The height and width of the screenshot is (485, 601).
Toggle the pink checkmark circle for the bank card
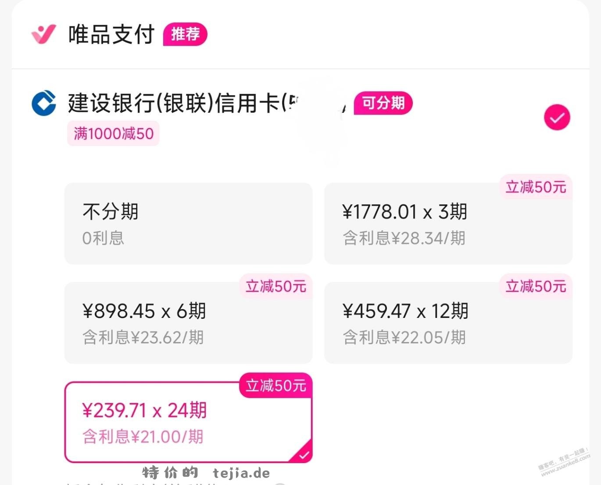point(557,118)
